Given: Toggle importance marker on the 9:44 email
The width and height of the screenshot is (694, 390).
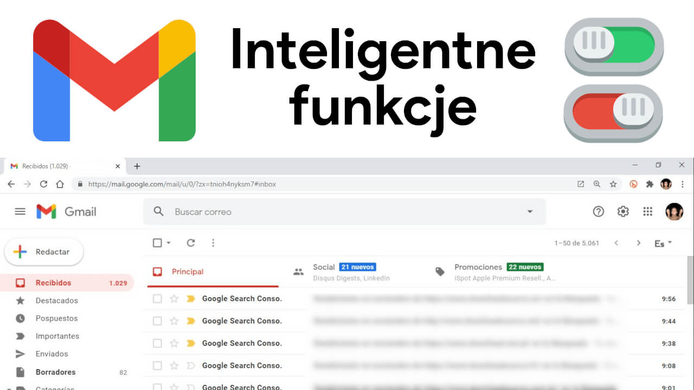Looking at the screenshot, I should 190,321.
